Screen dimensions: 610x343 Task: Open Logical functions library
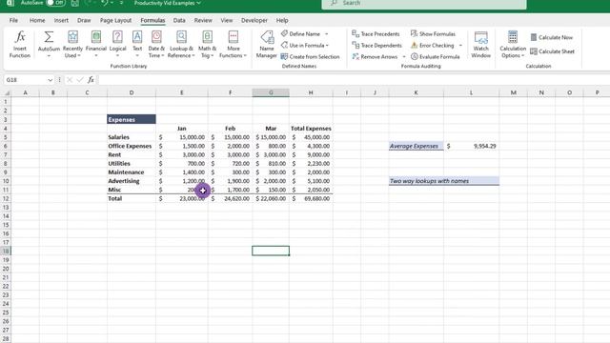[117, 45]
